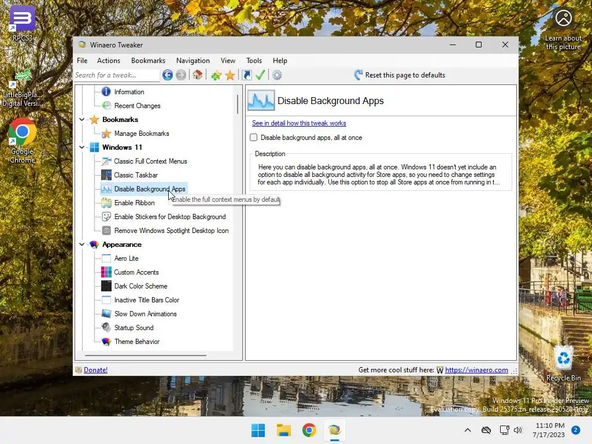Screen dimensions: 592x444
Task: Click the Classic Full Context Menus icon
Action: point(106,161)
